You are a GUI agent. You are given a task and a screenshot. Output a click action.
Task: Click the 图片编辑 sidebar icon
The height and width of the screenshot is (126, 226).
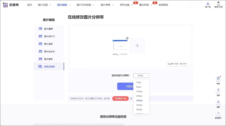pyautogui.click(x=40, y=29)
